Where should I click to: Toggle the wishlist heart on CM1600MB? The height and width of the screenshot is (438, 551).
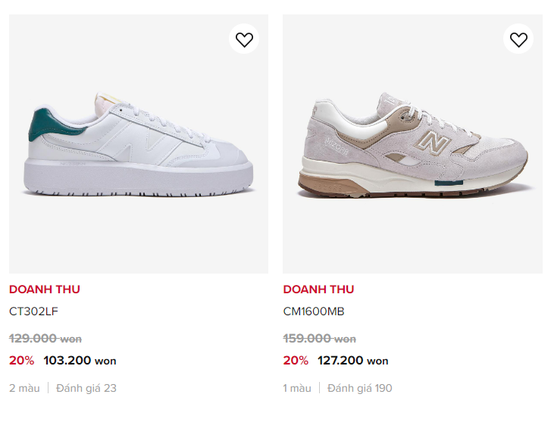[x=518, y=39]
